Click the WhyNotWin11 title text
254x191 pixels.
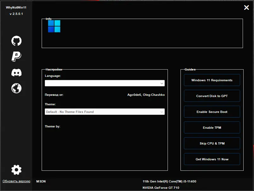pos(16,8)
